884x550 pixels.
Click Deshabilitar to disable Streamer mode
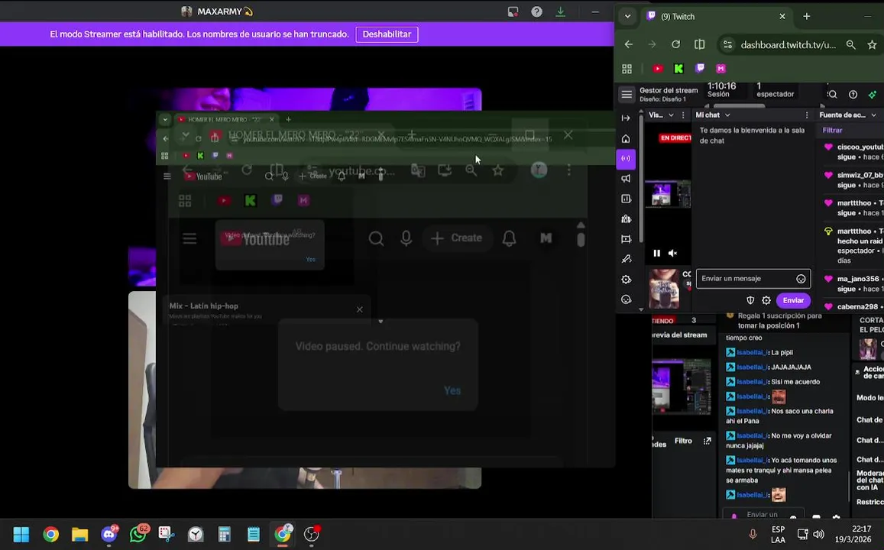point(387,34)
